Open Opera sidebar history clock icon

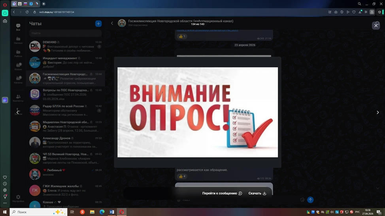pyautogui.click(x=5, y=184)
